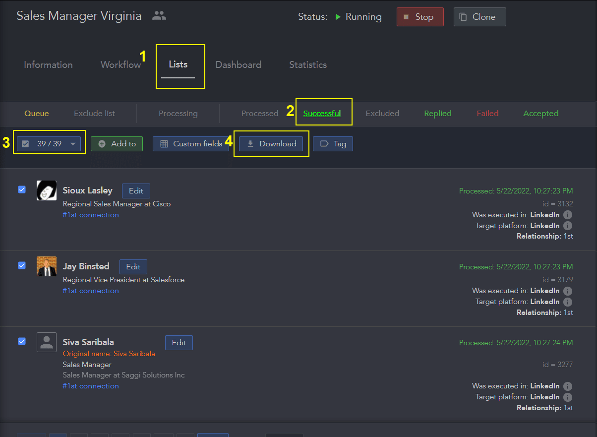Show the Processed list
Viewport: 597px width, 437px height.
click(x=260, y=114)
